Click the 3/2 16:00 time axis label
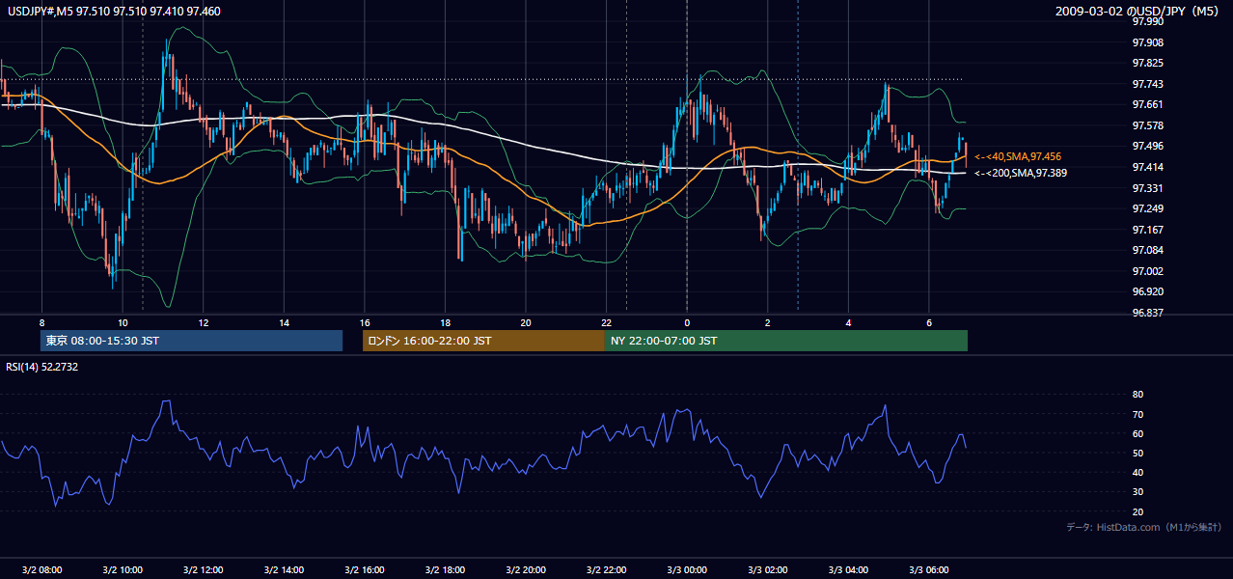Screen dimensions: 1233x579 click(364, 569)
